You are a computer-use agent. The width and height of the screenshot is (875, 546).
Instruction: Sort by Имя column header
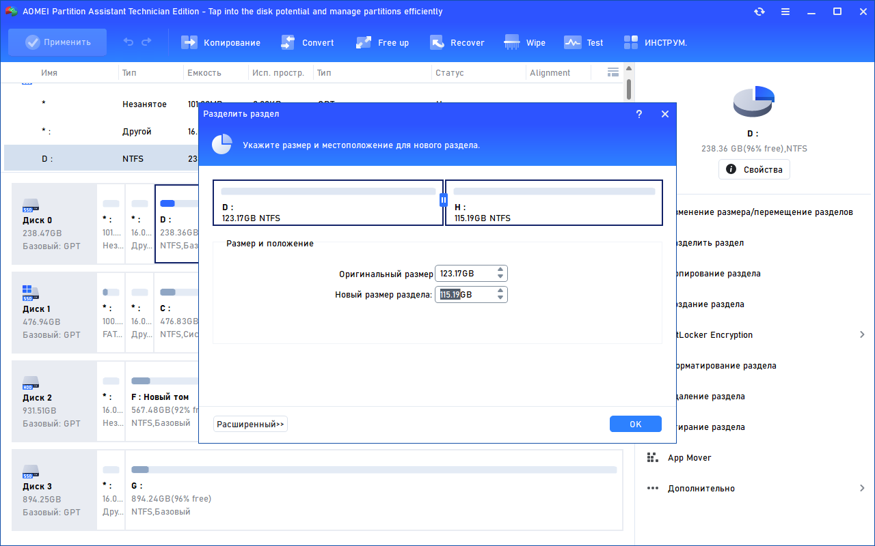click(49, 73)
